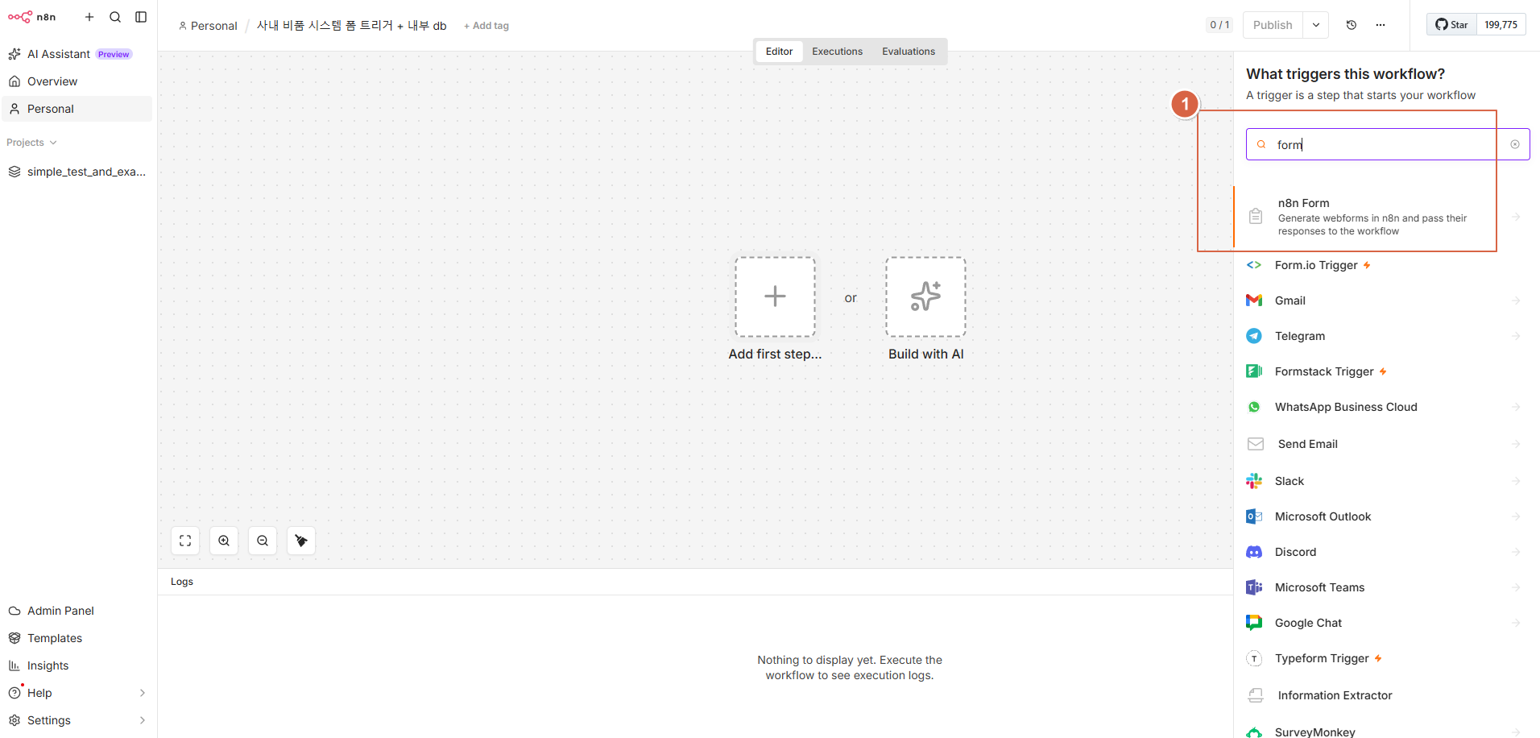The width and height of the screenshot is (1540, 738).
Task: Select the Slack trigger
Action: pos(1383,481)
